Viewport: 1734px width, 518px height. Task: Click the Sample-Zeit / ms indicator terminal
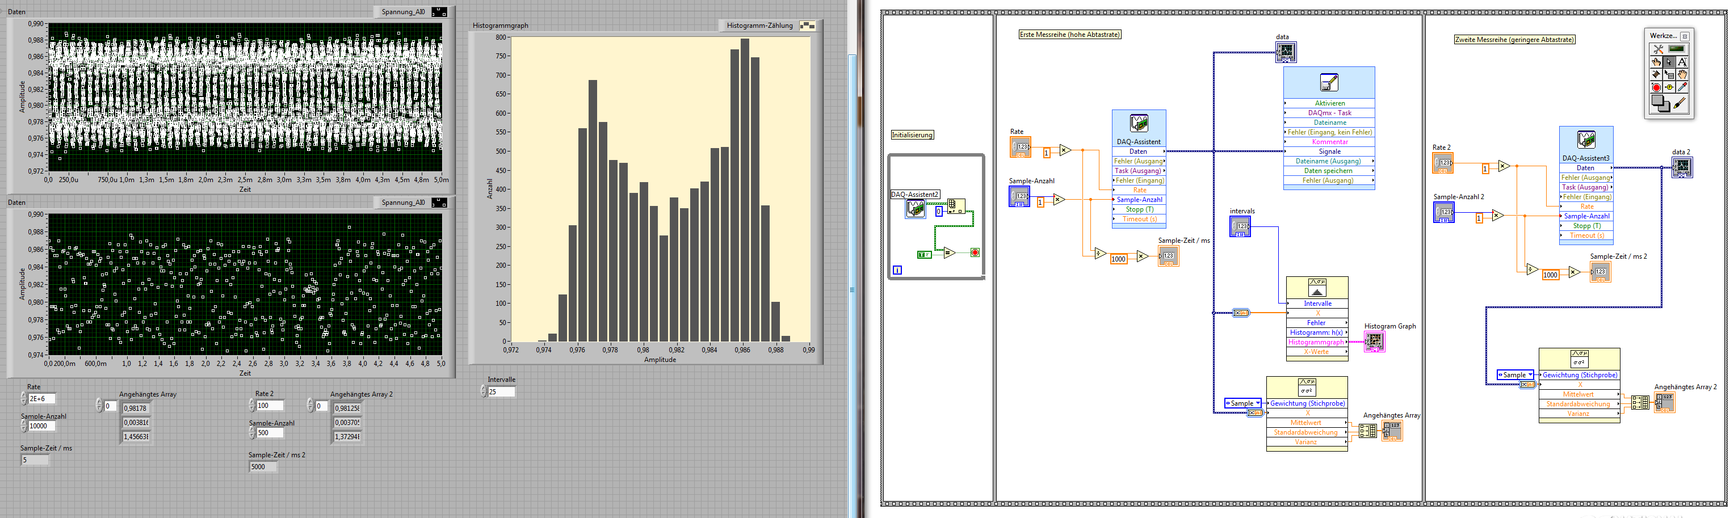tap(1168, 256)
